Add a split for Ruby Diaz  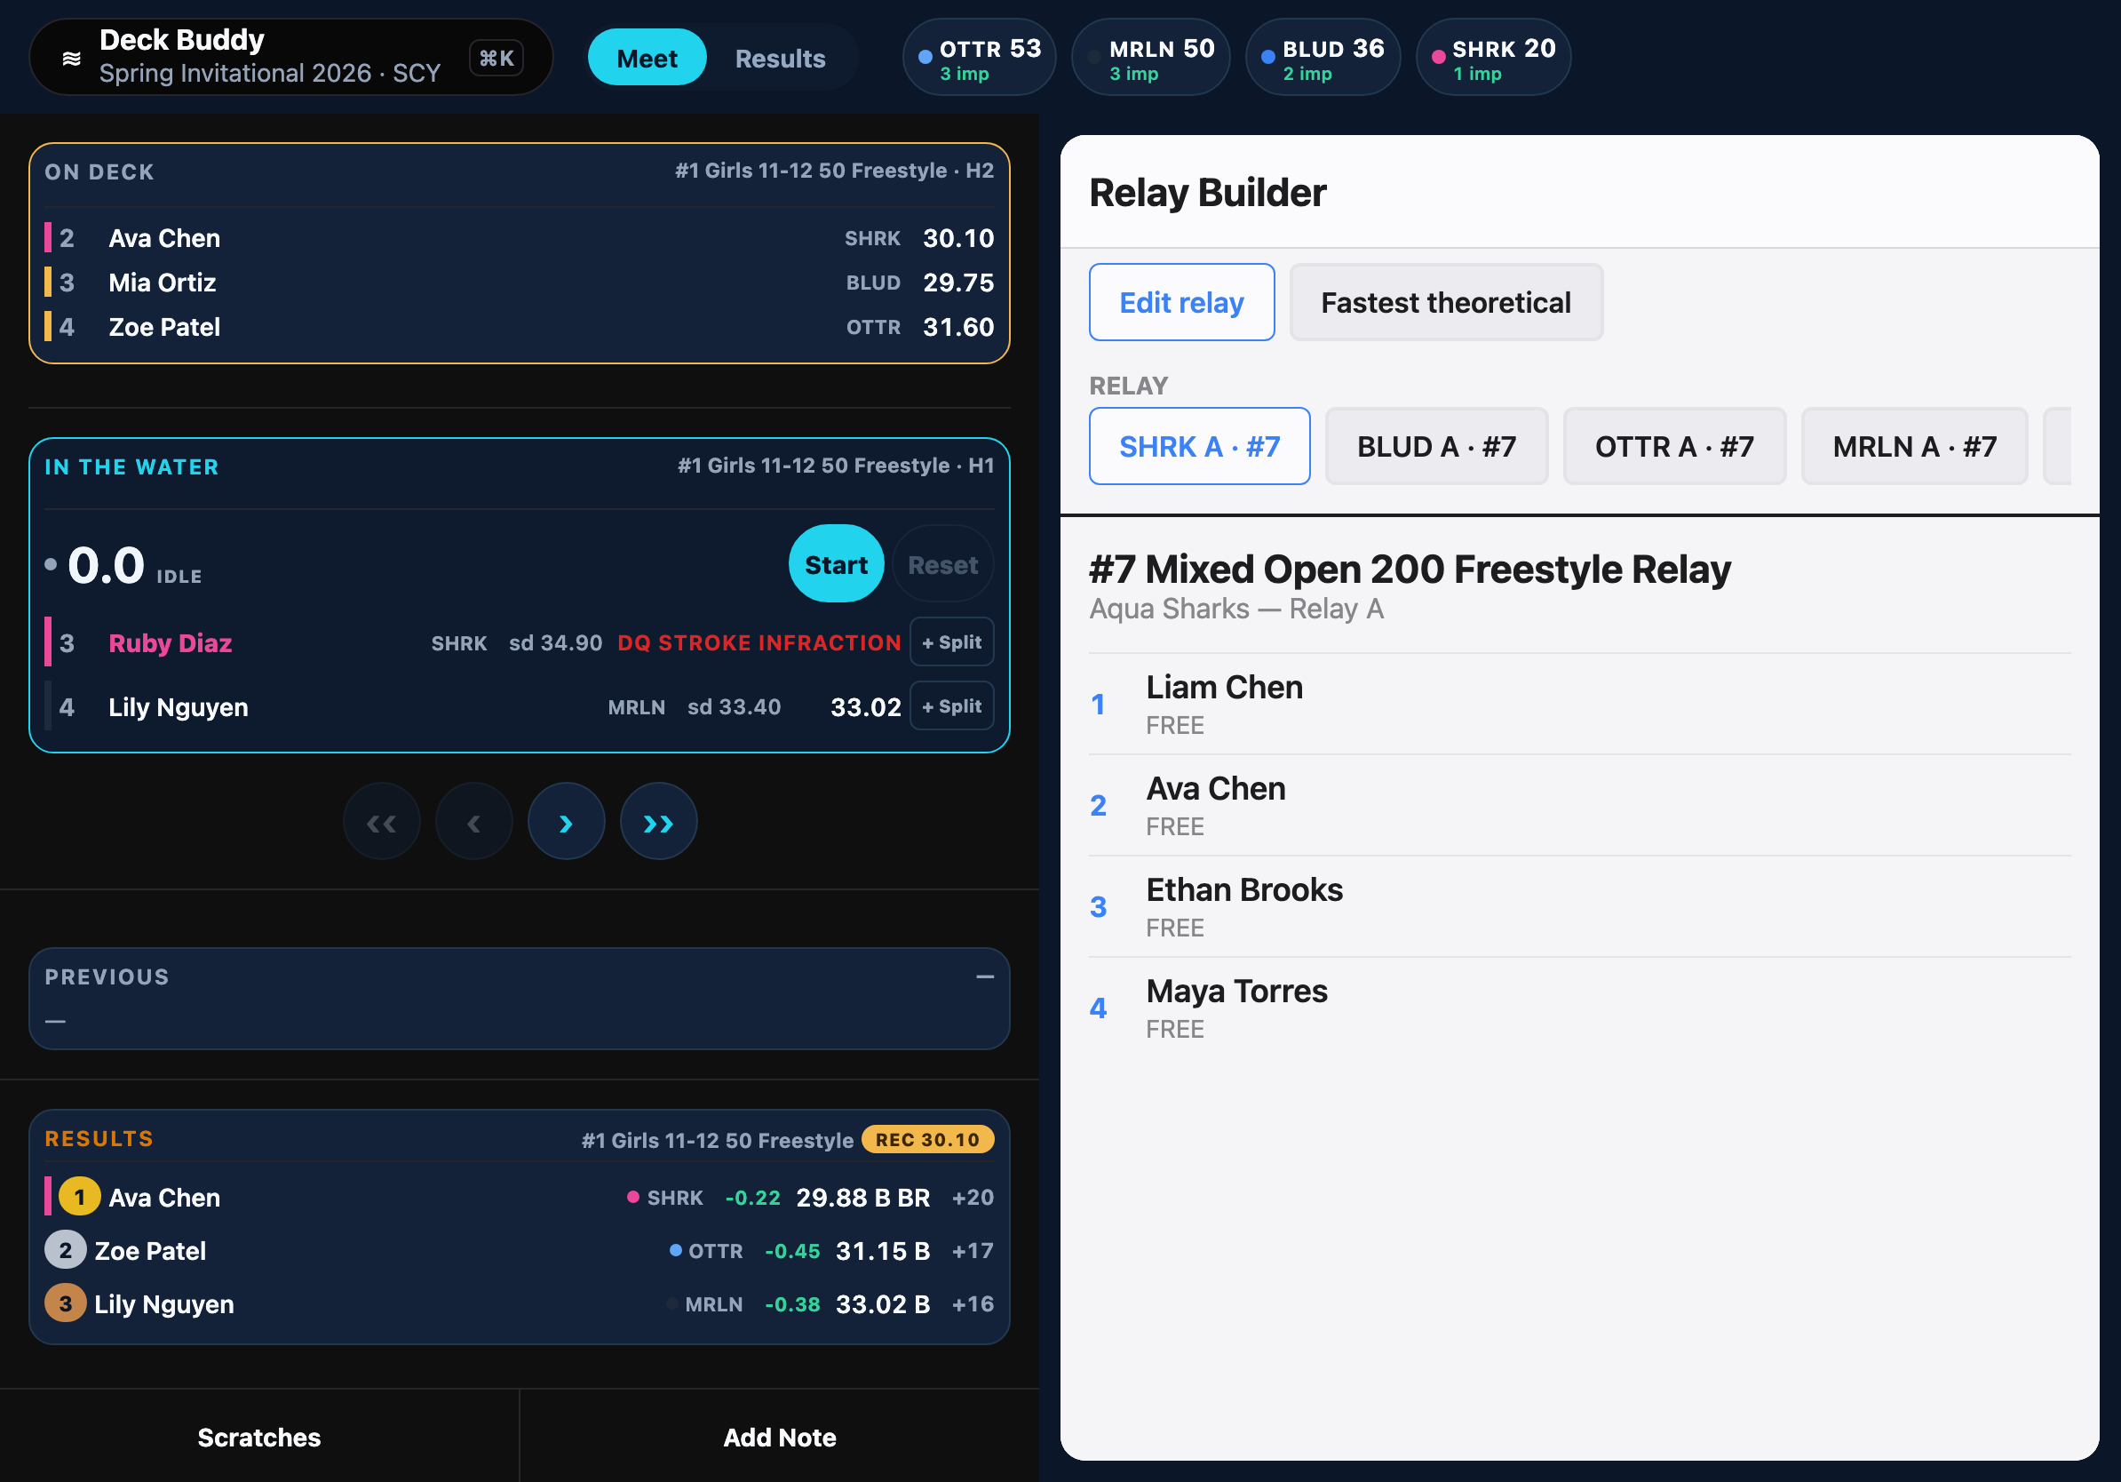click(951, 642)
